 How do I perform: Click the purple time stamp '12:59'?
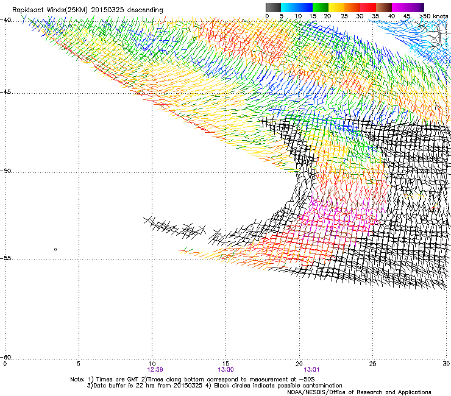pyautogui.click(x=155, y=370)
